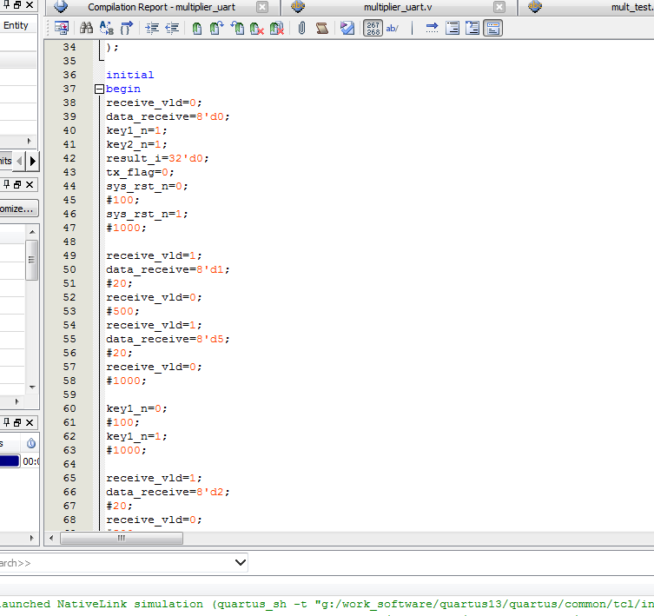Image resolution: width=654 pixels, height=616 pixels.
Task: Toggle the rightmost highlighted toolbar view button
Action: point(492,28)
